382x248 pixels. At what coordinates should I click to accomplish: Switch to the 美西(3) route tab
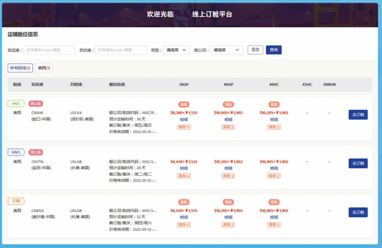point(44,67)
